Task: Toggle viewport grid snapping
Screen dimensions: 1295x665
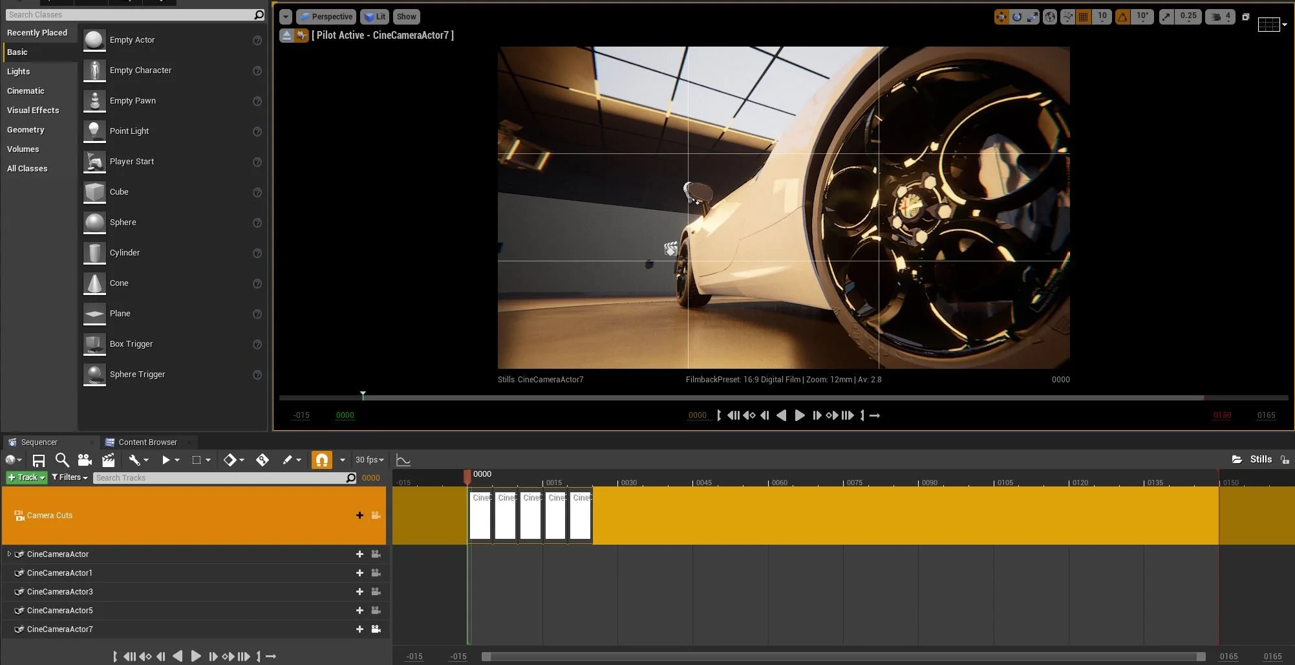Action: (x=1084, y=17)
